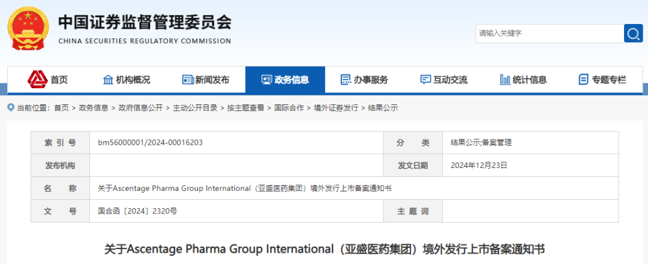Click the 主题词 label cell
Screen dimensions: 648x264
coord(413,211)
